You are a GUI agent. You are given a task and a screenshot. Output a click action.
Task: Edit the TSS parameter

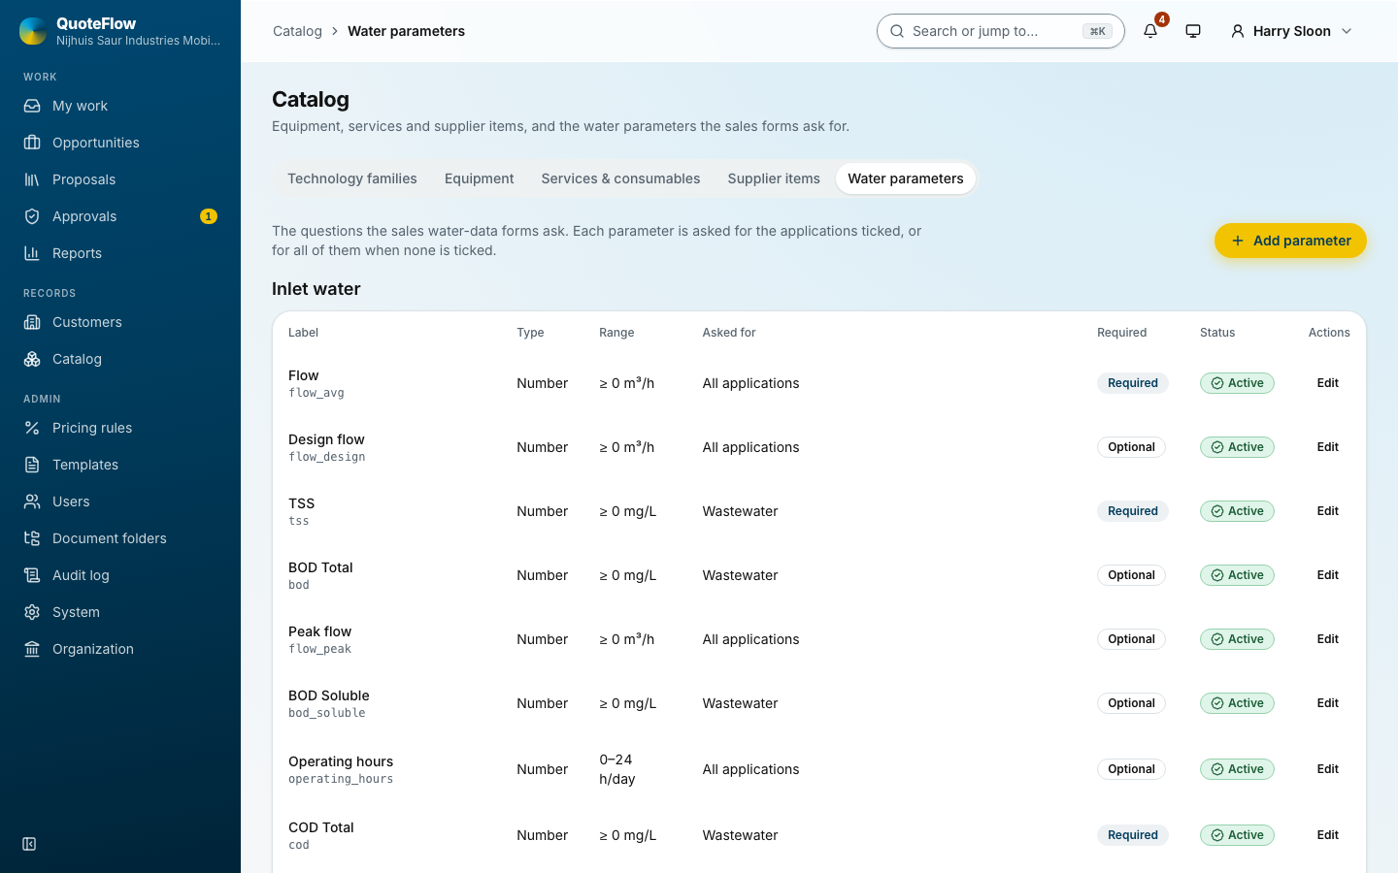(x=1328, y=511)
